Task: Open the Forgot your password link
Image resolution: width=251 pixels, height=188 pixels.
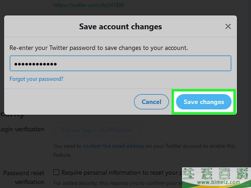Action: point(37,79)
